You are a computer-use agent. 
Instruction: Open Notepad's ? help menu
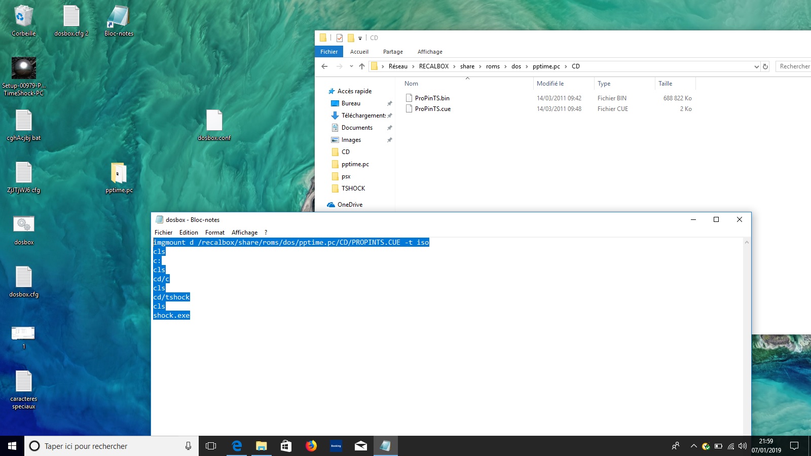[x=266, y=233]
